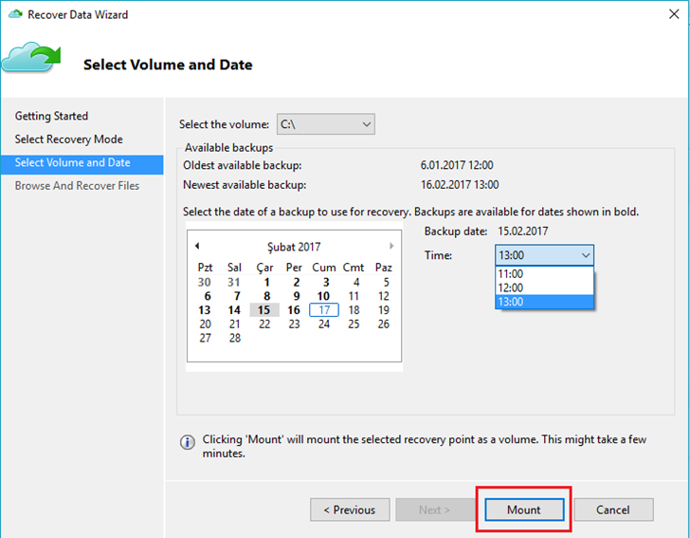The image size is (690, 538).
Task: Click the small wizard icon in title bar
Action: tap(15, 14)
